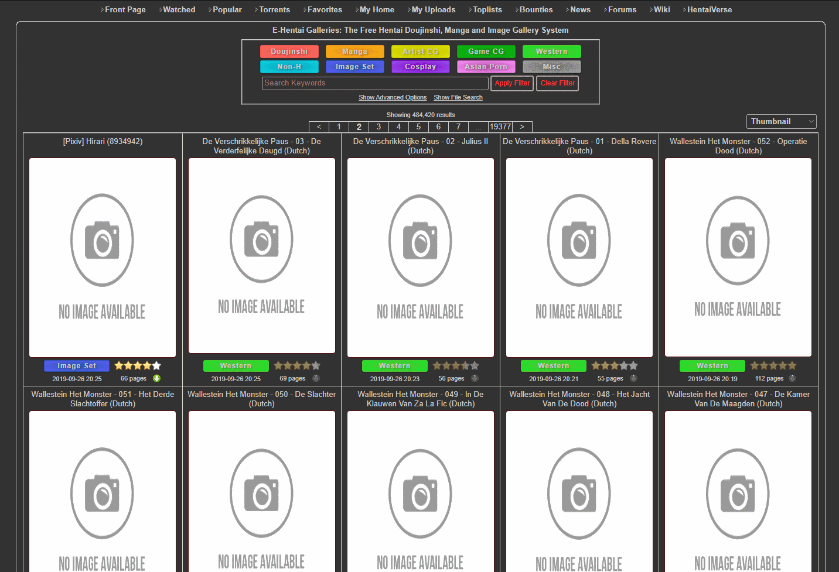Toggle the Artist CG category filter
The height and width of the screenshot is (572, 839).
click(421, 52)
